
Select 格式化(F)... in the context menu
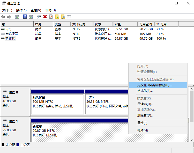coord(145,91)
